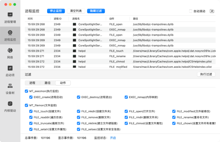Toggle the MT_filemon(文件监控) checkbox
The image size is (220, 142).
click(27, 105)
